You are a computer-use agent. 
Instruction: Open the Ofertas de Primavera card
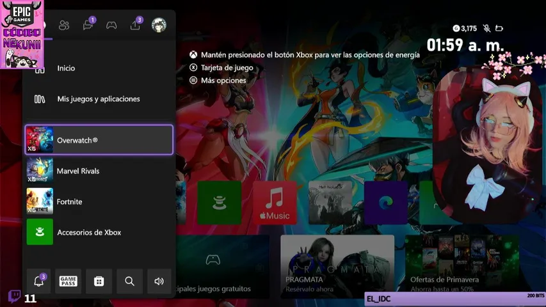pyautogui.click(x=462, y=265)
